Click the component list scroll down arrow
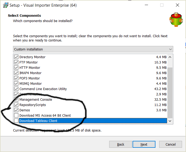 [170, 121]
